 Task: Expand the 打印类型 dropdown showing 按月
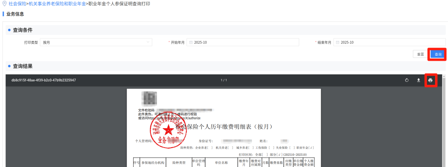pos(96,42)
